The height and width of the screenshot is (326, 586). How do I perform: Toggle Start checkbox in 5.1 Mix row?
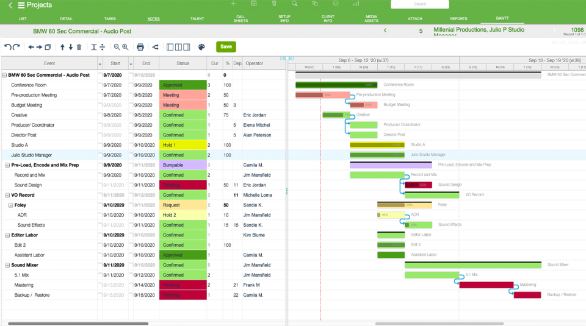tap(100, 275)
